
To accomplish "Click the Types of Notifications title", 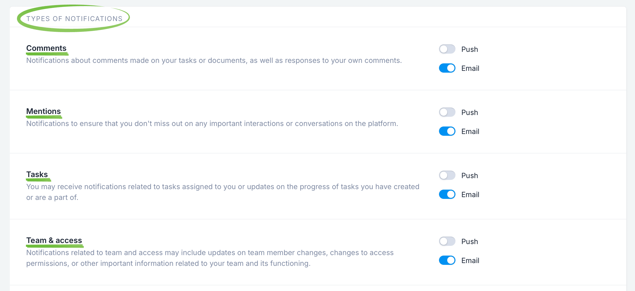I will point(74,19).
